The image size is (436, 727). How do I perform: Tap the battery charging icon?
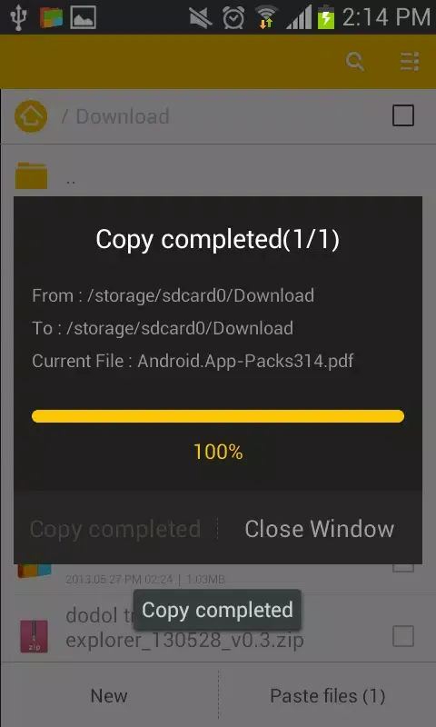click(326, 17)
